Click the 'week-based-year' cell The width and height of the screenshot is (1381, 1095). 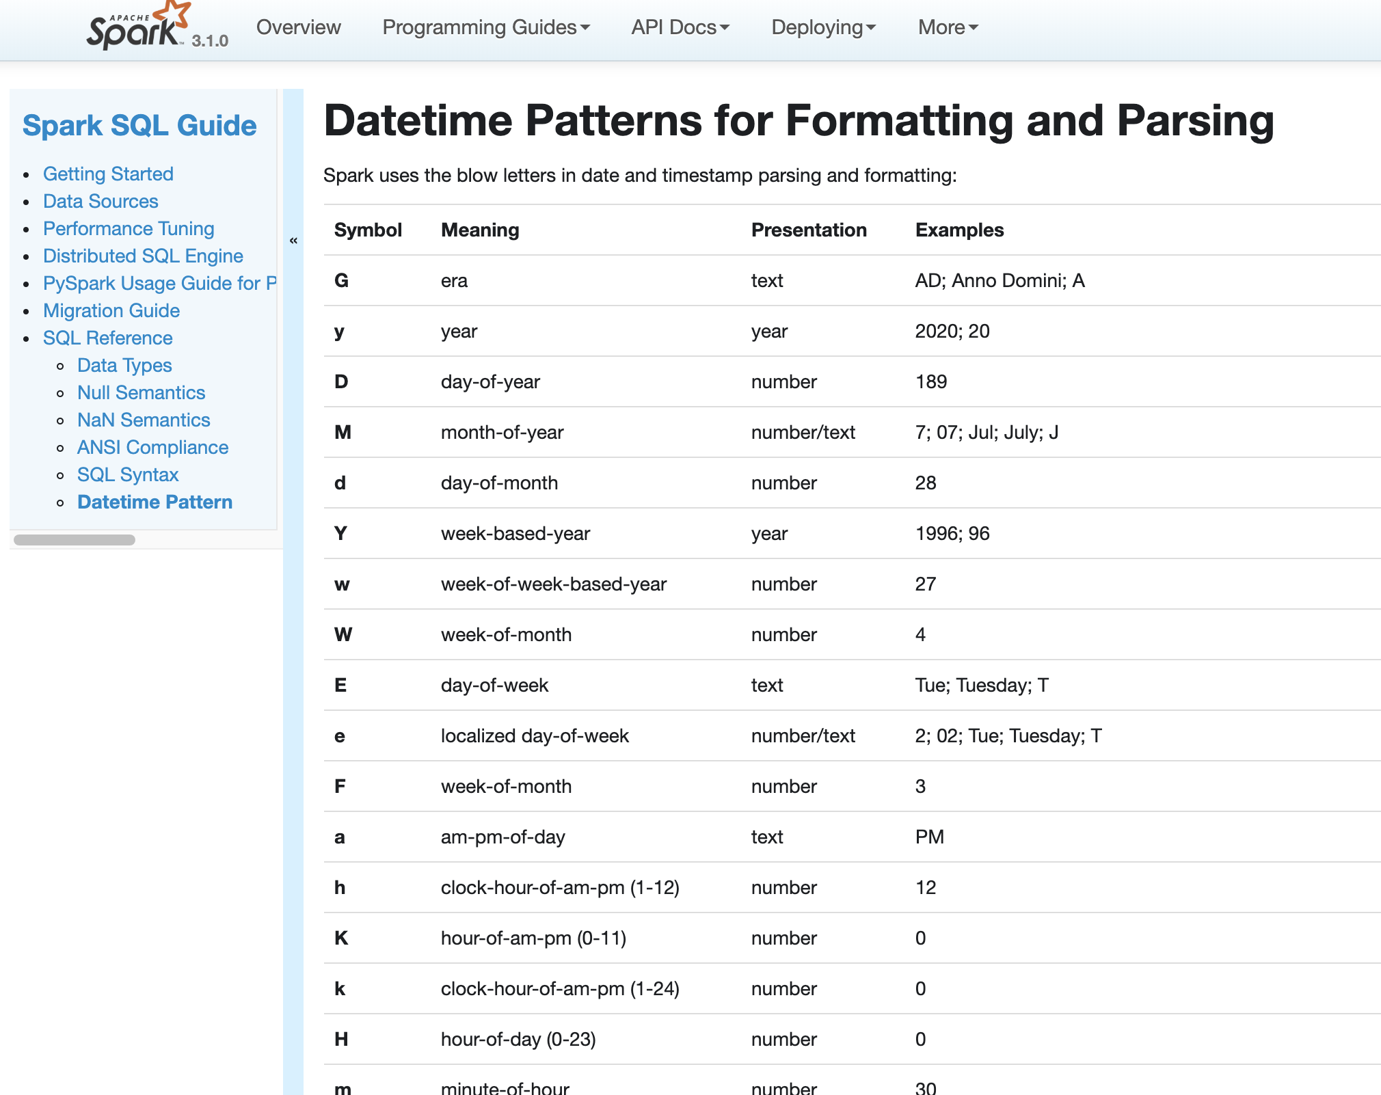pos(515,533)
